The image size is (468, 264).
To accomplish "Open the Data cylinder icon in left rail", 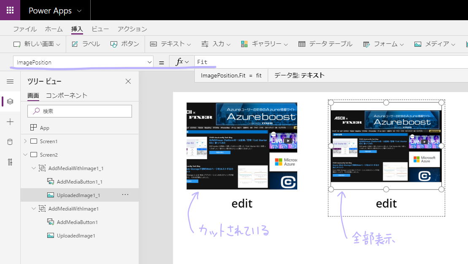I will click(10, 142).
